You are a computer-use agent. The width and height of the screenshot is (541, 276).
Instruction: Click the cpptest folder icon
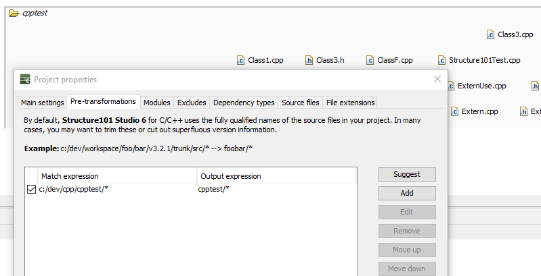14,13
